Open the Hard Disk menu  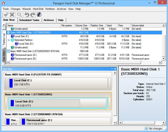[38, 9]
